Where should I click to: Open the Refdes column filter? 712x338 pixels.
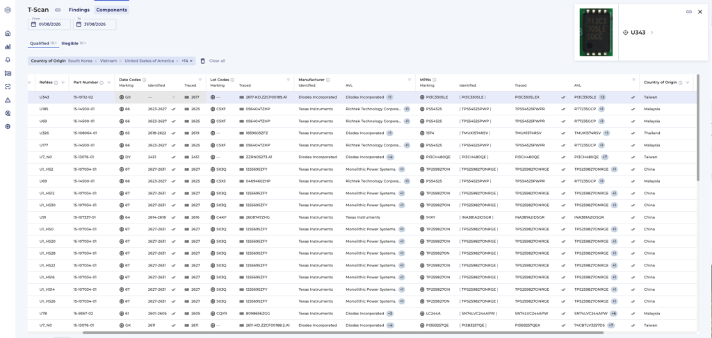point(63,83)
